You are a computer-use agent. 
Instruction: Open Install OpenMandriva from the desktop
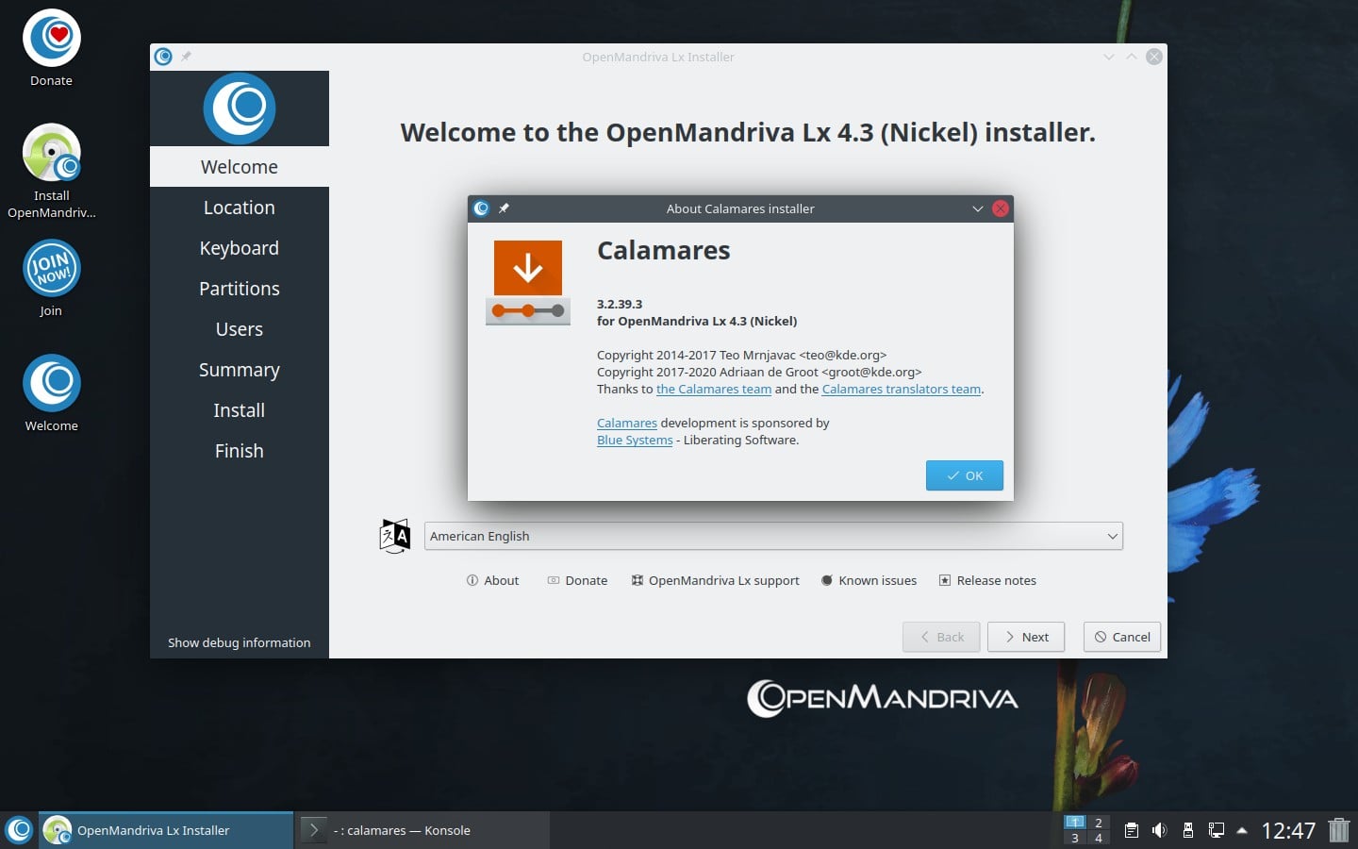[x=51, y=153]
